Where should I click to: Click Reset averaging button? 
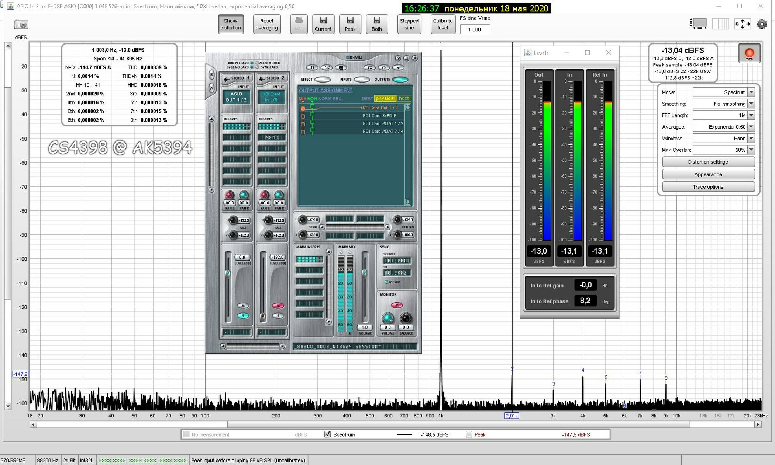point(267,24)
